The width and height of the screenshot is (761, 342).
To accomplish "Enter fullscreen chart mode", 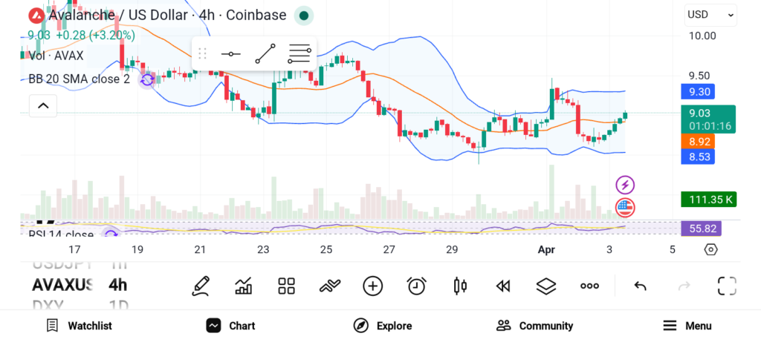I will click(727, 286).
